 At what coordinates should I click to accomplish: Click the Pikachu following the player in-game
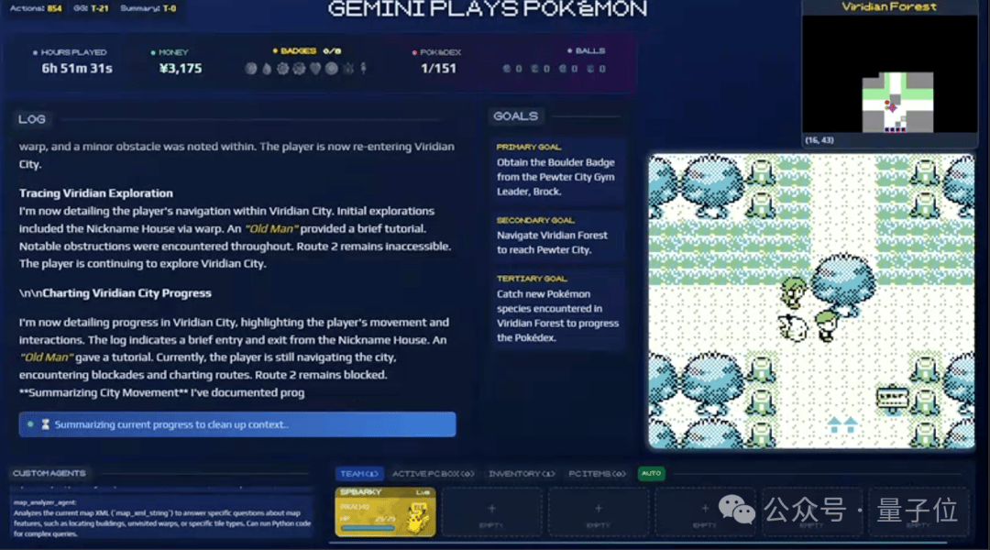click(x=792, y=326)
